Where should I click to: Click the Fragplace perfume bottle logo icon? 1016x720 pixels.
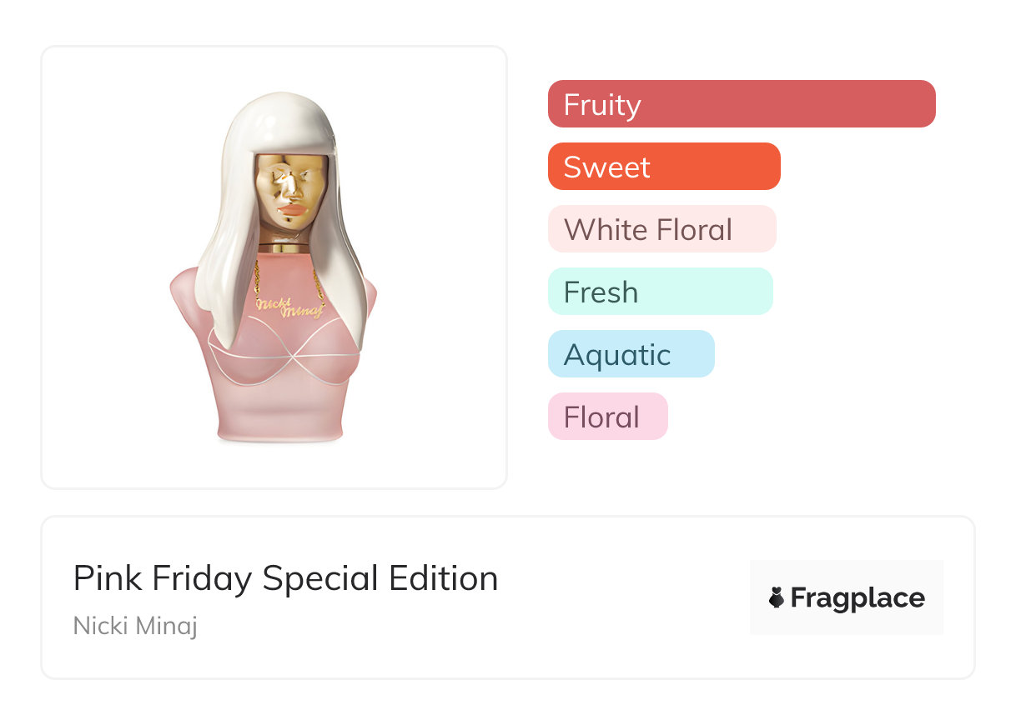pos(777,597)
